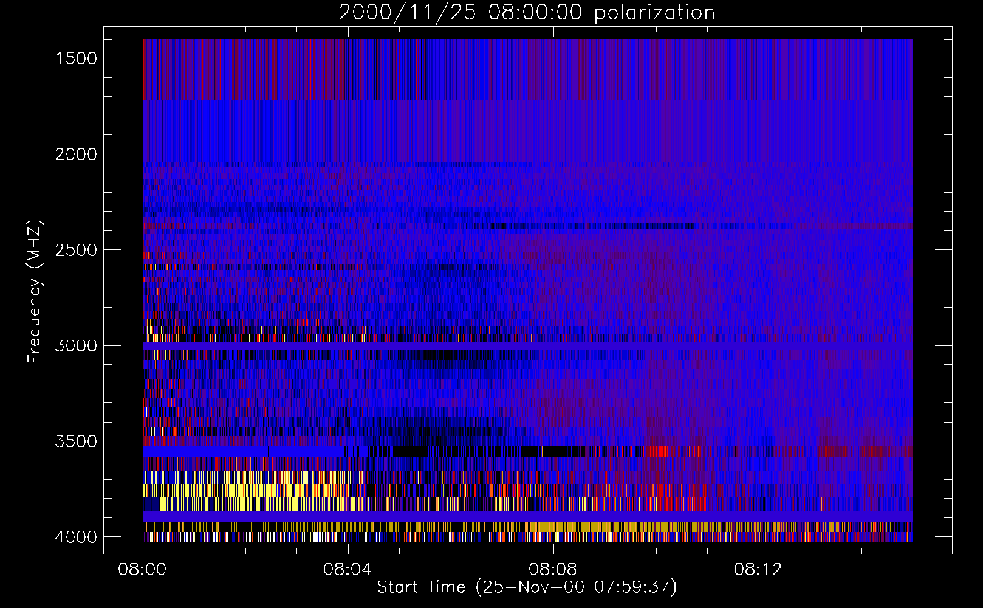This screenshot has height=608, width=983.
Task: Click the 2500 frequency tick label
Action: [x=76, y=250]
